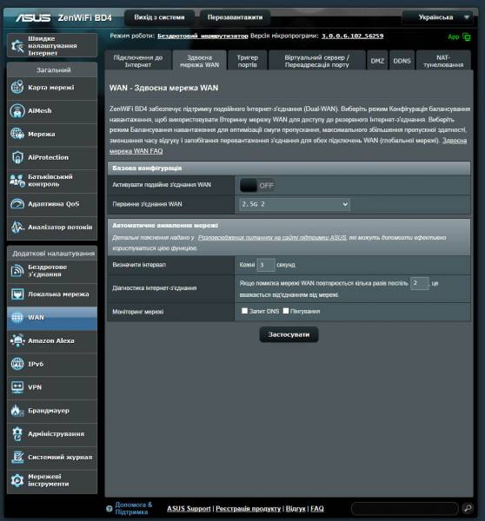The image size is (485, 521).
Task: Open Amazon Alexa icon
Action: (17, 340)
